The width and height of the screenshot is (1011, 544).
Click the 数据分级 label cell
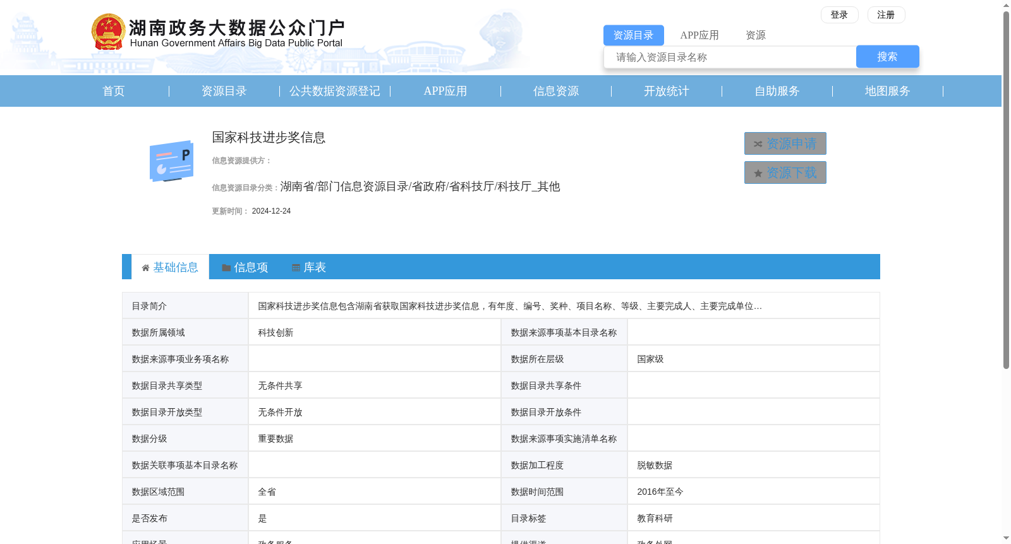coord(185,438)
